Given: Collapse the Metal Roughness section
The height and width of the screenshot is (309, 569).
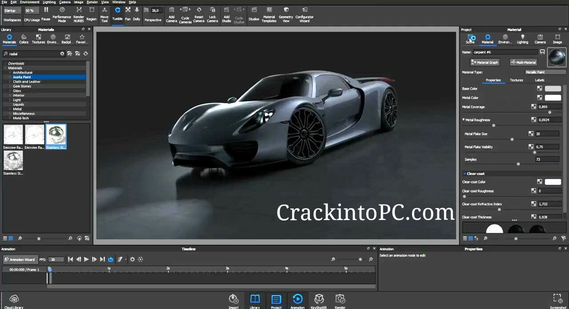Looking at the screenshot, I should (464, 120).
